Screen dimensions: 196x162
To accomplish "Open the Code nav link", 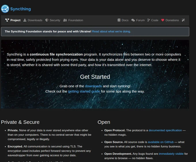I will pos(154,20).
